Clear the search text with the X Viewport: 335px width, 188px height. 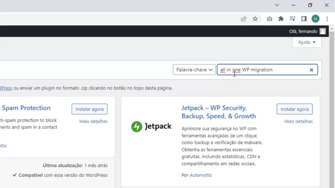click(x=311, y=70)
